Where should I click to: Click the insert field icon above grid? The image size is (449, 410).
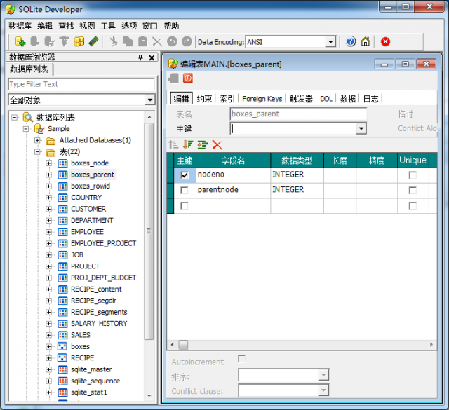coord(202,144)
